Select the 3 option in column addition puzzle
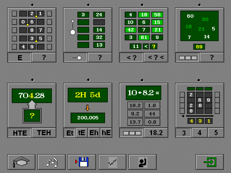 coord(184,133)
